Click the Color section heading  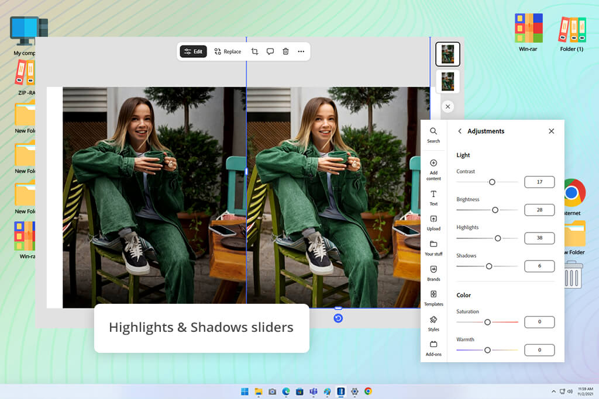[x=463, y=295]
